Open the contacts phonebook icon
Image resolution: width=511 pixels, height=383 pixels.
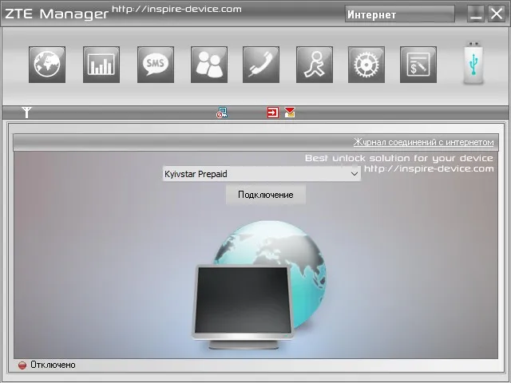(209, 65)
